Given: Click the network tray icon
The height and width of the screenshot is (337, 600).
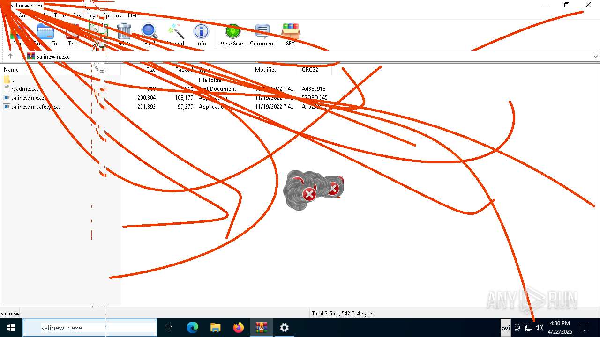Looking at the screenshot, I should click(528, 328).
